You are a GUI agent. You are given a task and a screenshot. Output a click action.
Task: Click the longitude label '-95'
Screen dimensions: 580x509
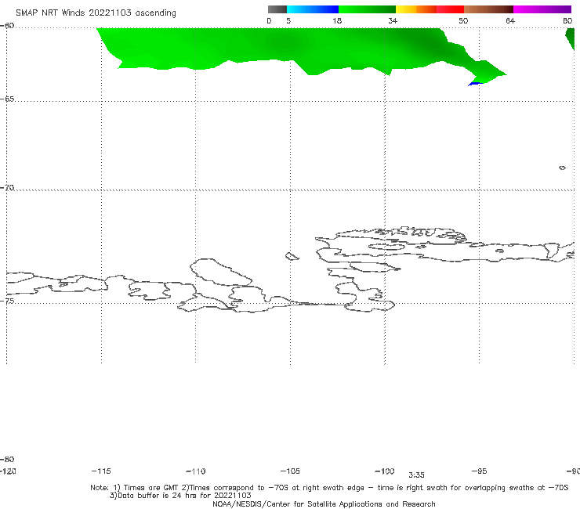tap(479, 471)
